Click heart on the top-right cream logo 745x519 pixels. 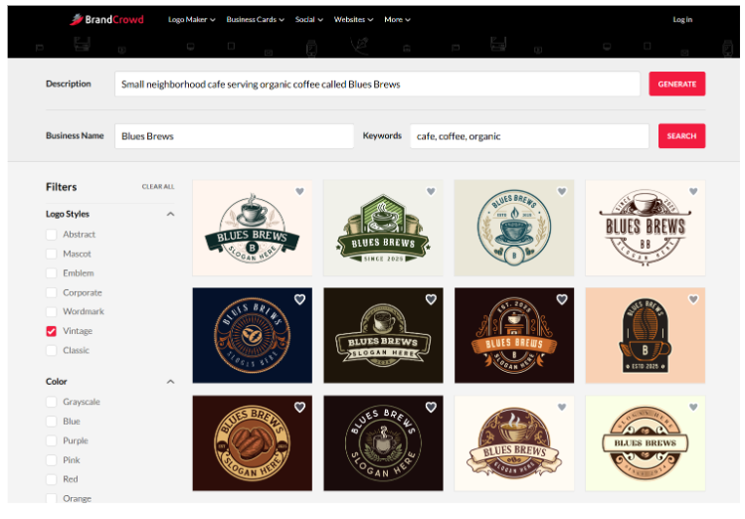pos(692,191)
